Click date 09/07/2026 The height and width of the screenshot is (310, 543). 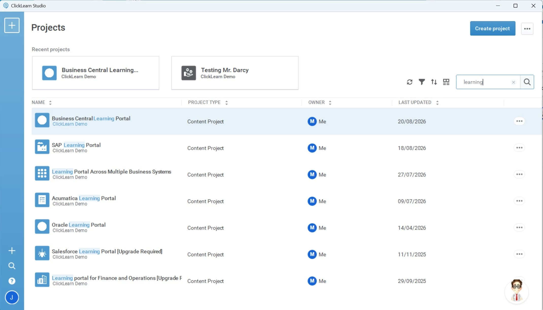(x=412, y=201)
